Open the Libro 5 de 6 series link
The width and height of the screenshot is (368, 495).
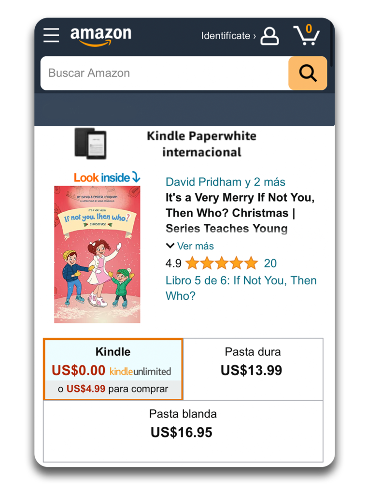point(241,288)
